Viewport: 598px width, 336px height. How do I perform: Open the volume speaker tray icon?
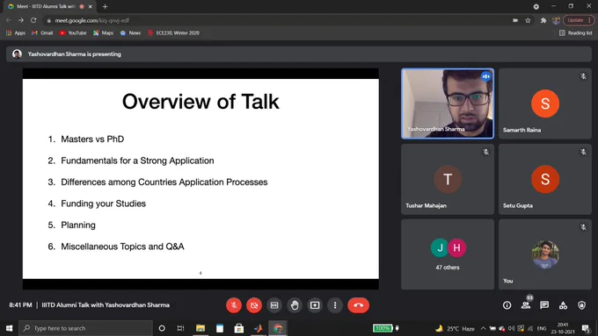[x=512, y=328]
